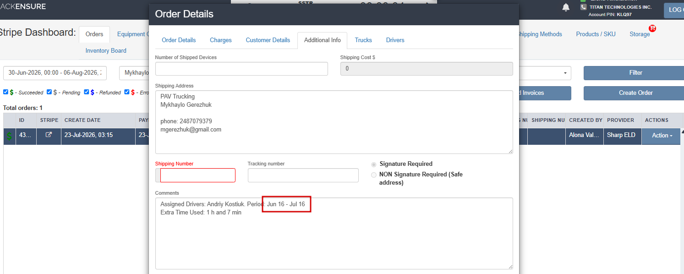Open the Shipping Methods tab
The width and height of the screenshot is (684, 274).
click(x=541, y=34)
